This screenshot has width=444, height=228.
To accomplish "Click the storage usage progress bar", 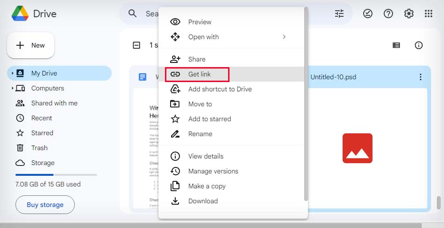I will [x=57, y=175].
